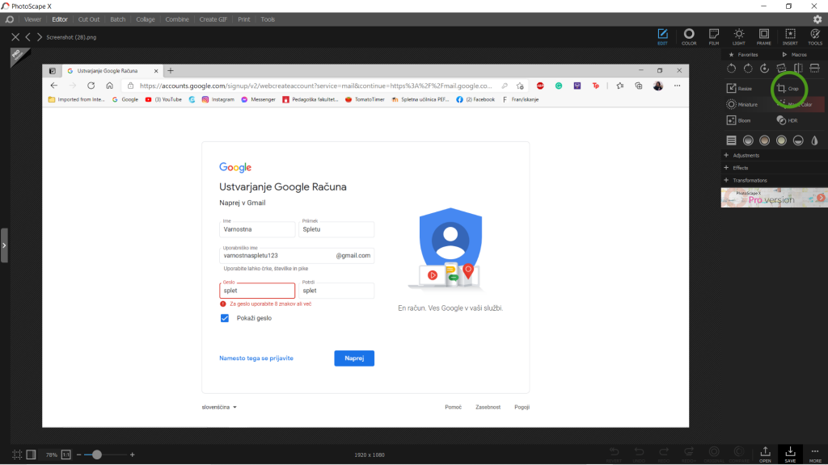
Task: Click the half-filled circle filter icon
Action: coord(798,140)
